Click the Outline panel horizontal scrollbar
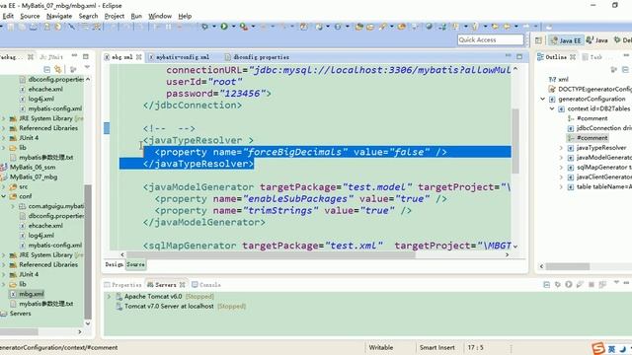This screenshot has width=632, height=355. pos(568,266)
